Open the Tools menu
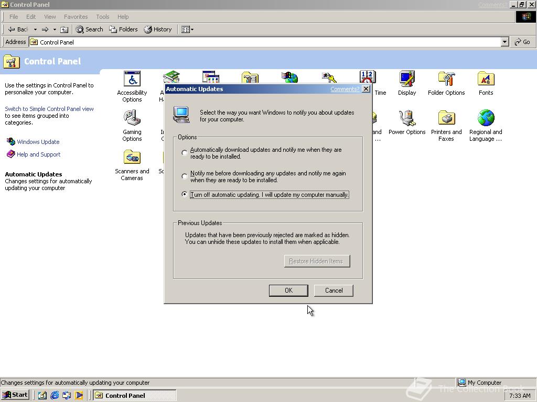This screenshot has height=402, width=537. [x=102, y=17]
